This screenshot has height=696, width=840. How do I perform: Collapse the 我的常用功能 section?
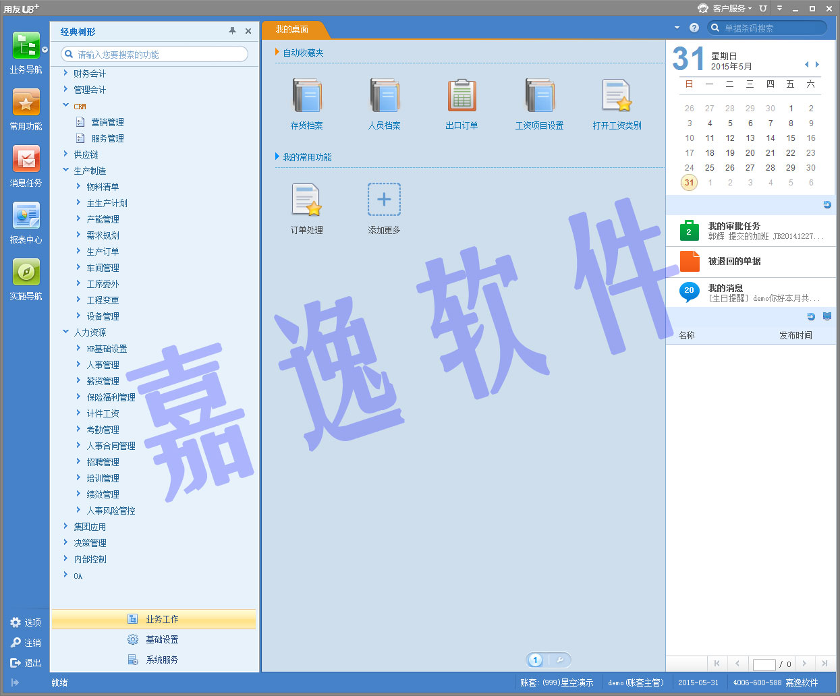277,156
